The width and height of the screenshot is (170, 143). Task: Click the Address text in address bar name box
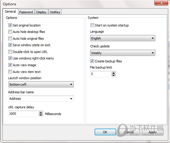[15, 99]
